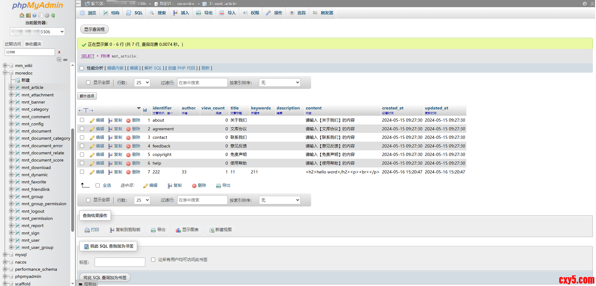Switch to the 结构 structure tab
596x286 pixels.
click(x=111, y=13)
